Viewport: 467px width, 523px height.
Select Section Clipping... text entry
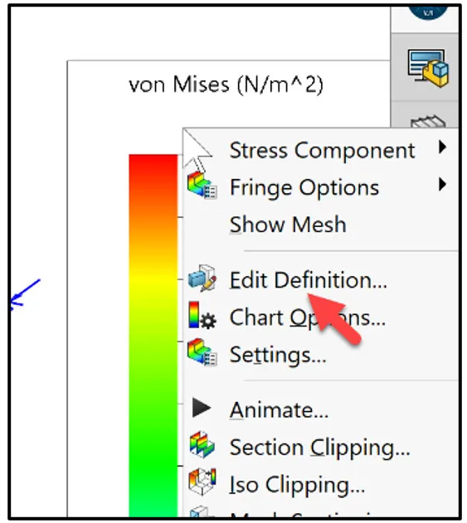pos(320,447)
